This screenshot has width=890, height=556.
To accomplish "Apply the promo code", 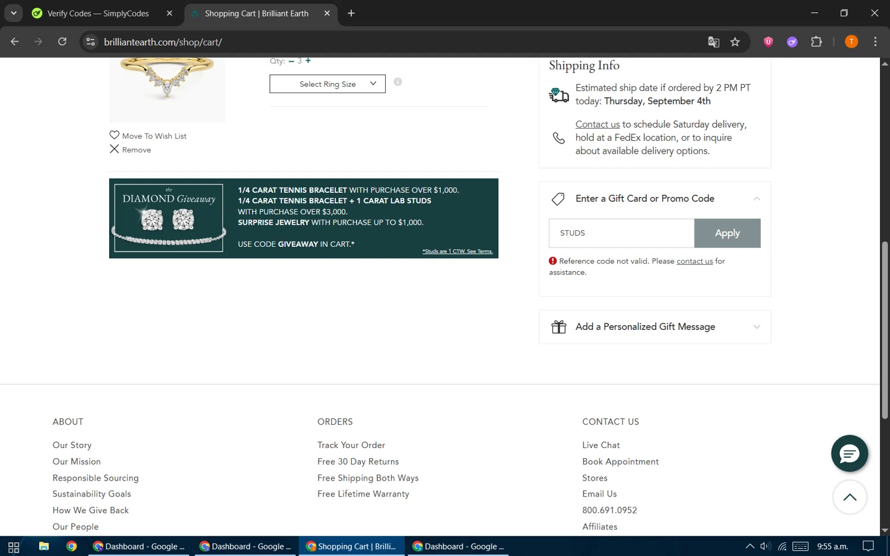I will click(x=727, y=233).
